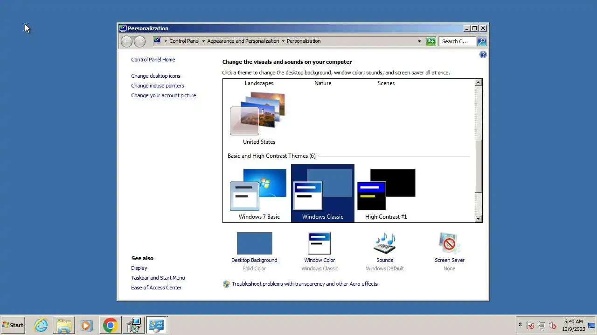The height and width of the screenshot is (335, 597).
Task: Click the Window Color text link
Action: click(319, 260)
